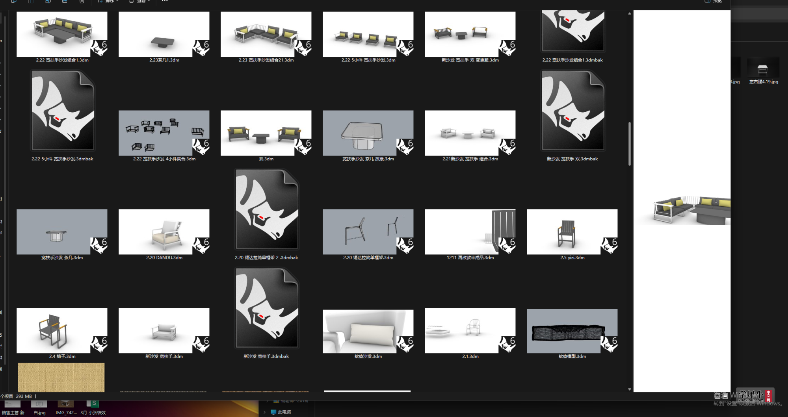788x417 pixels.
Task: Select the 2.20 DANDU.3dm armchair thumbnail
Action: (164, 232)
